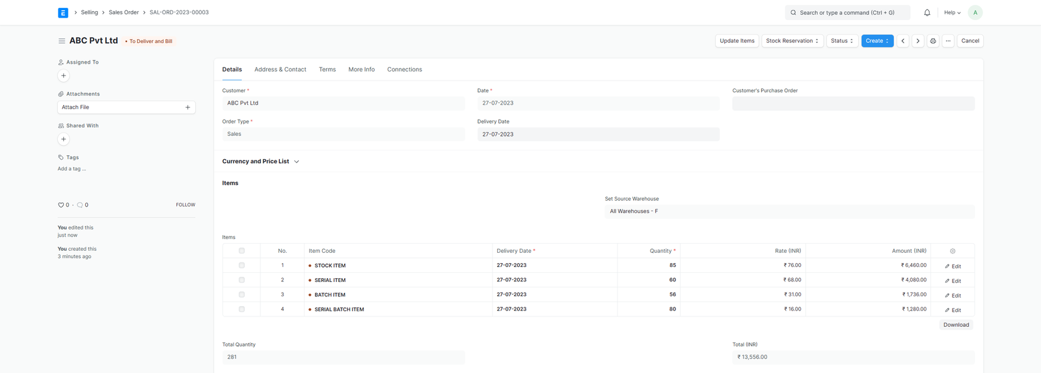Go to previous document arrow

[x=903, y=41]
